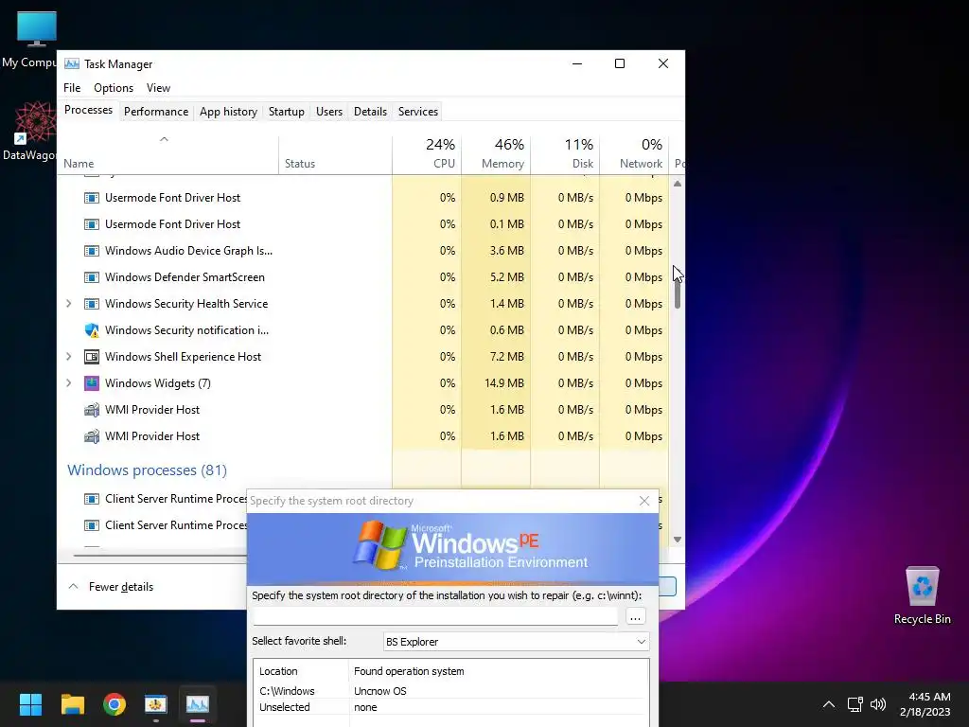Viewport: 969px width, 727px height.
Task: Click the Windows processes (81) group header
Action: click(x=147, y=470)
